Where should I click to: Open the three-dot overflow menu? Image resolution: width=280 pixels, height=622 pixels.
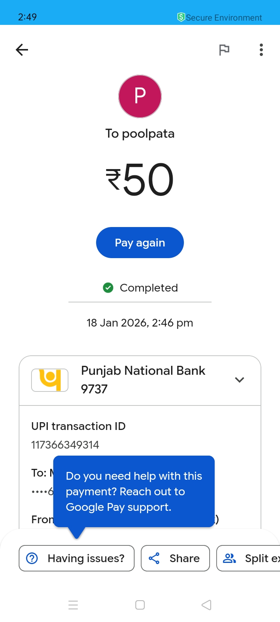click(x=261, y=50)
